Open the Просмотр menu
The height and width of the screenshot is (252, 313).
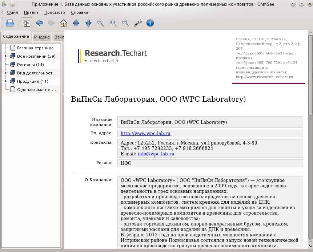(55, 12)
